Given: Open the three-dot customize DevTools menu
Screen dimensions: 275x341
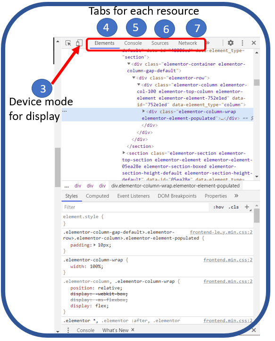Looking at the screenshot, I should click(242, 43).
